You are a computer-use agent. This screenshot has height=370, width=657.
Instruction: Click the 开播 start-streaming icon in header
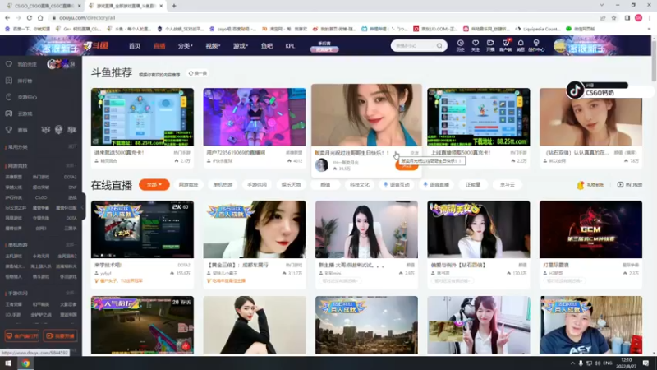(x=490, y=45)
